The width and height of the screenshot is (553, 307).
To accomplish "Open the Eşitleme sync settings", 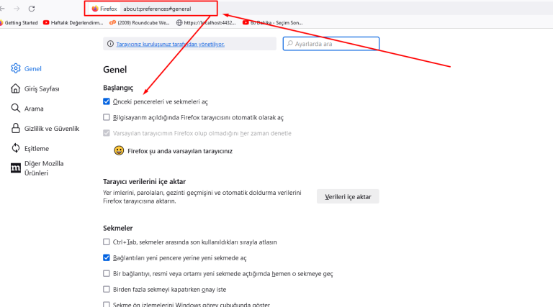I will click(x=36, y=148).
